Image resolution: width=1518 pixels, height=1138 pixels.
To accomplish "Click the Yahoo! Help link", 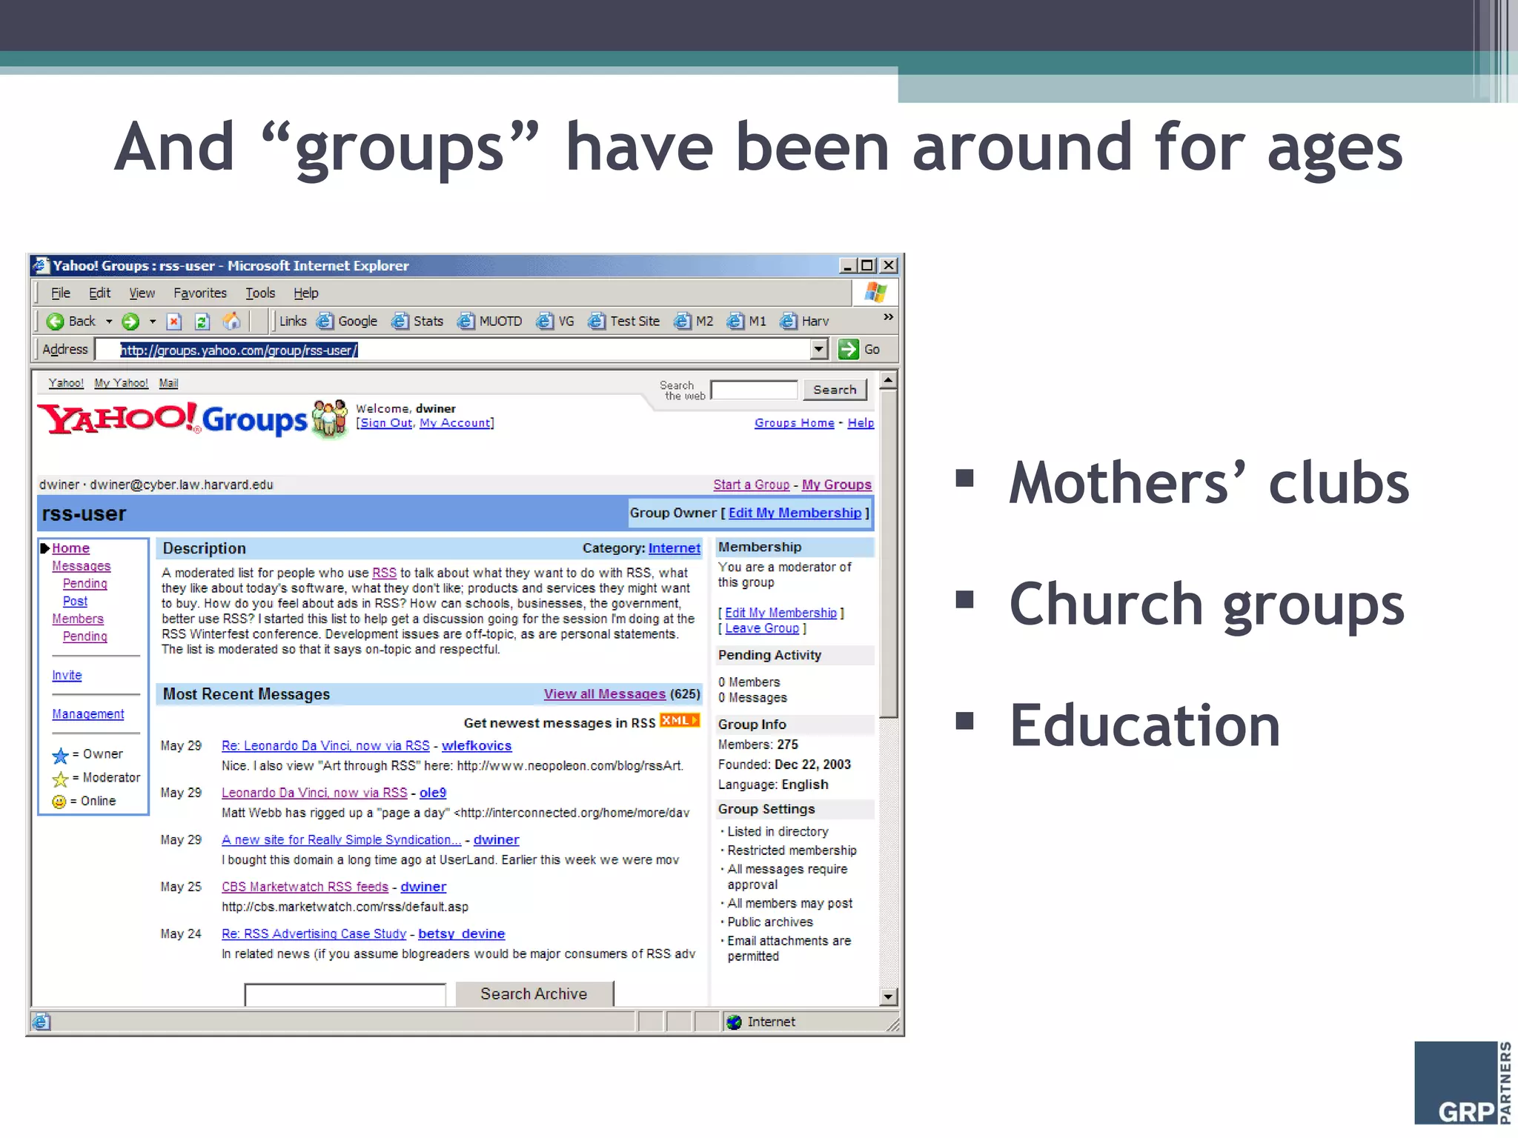I will pyautogui.click(x=861, y=423).
